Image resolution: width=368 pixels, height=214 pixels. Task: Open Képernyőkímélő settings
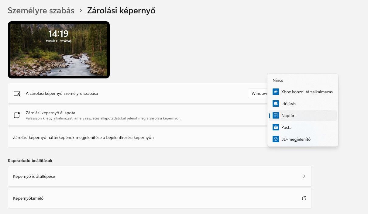pos(160,198)
